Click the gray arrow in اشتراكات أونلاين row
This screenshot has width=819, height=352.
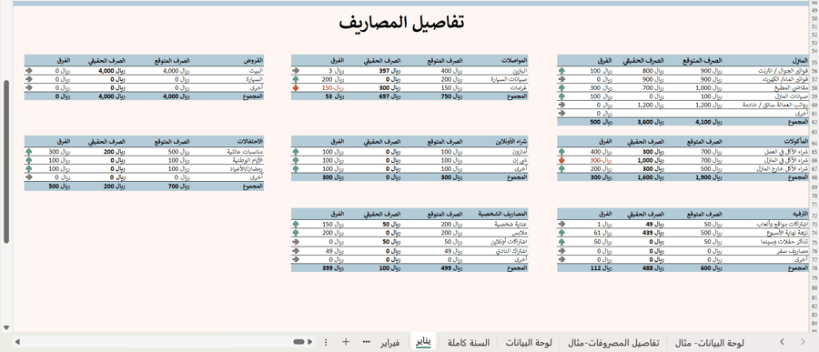[296, 242]
